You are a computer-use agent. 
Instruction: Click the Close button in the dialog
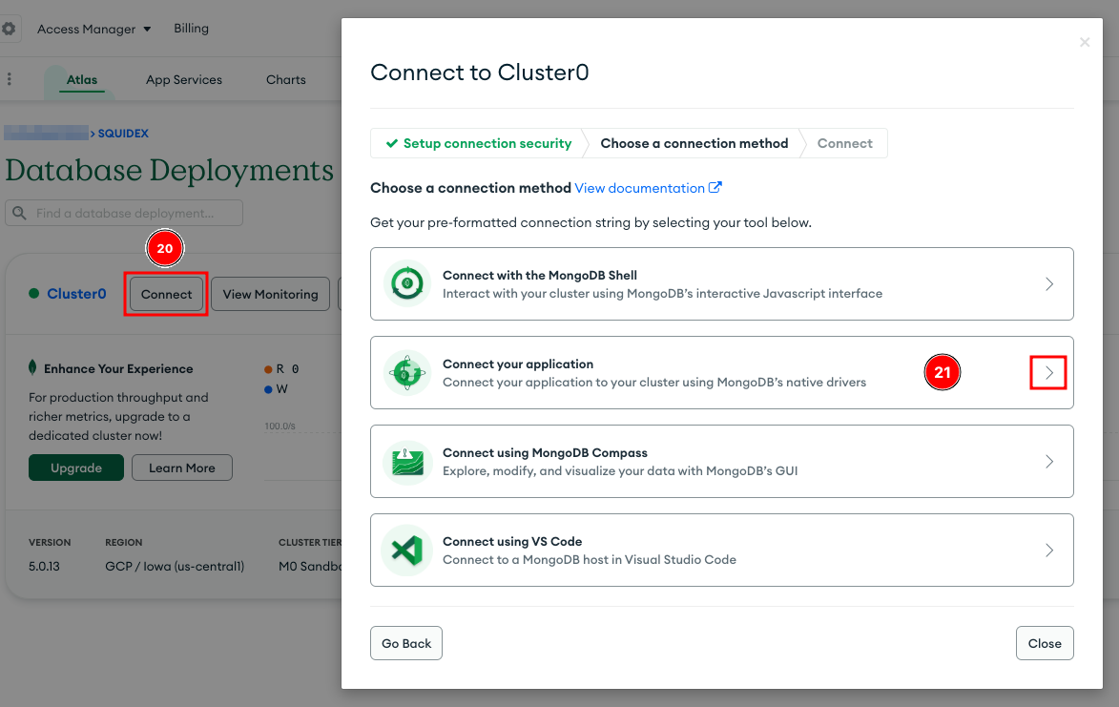(x=1045, y=643)
